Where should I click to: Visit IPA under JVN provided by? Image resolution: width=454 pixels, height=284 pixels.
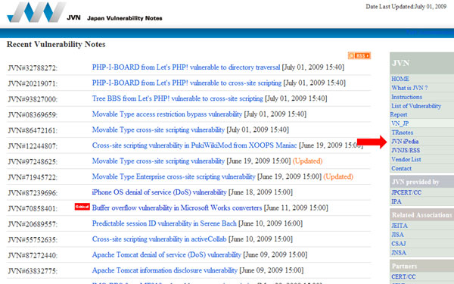point(396,201)
